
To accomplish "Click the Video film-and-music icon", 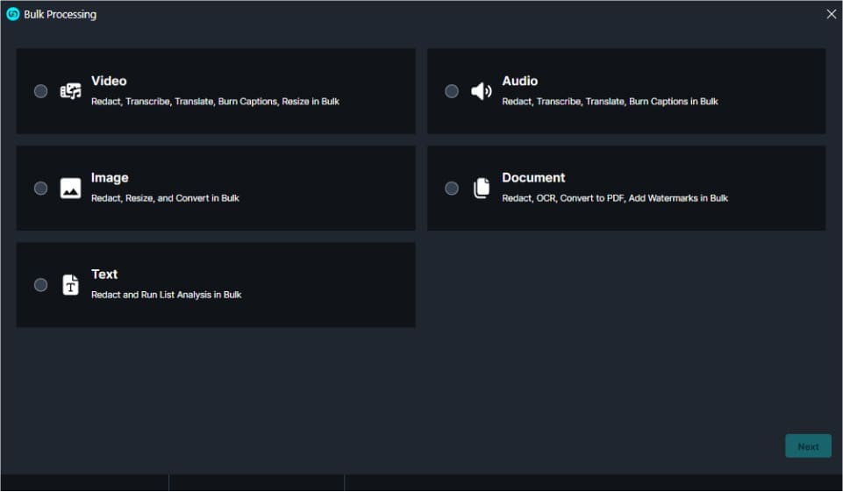I will pos(70,91).
